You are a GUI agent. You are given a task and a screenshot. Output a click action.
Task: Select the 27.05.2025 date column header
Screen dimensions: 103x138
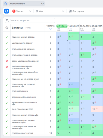point(62,26)
